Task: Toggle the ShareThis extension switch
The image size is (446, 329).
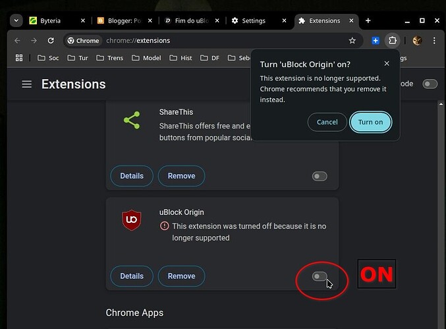Action: 320,176
